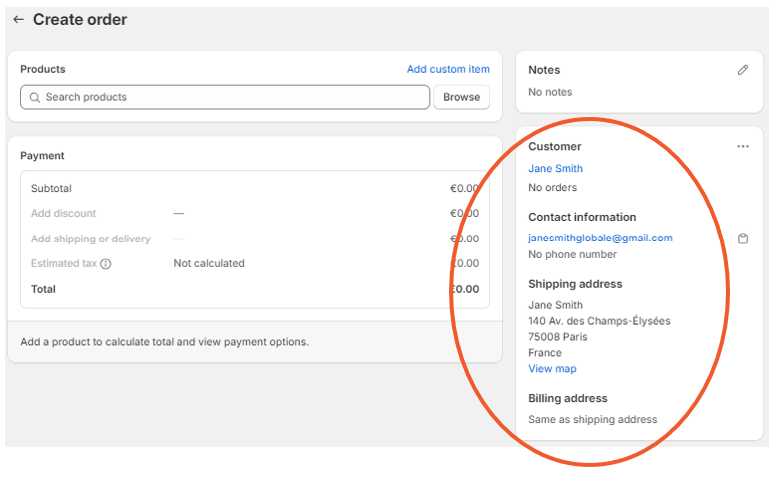Click the Billing address heading
This screenshot has width=780, height=478.
567,398
